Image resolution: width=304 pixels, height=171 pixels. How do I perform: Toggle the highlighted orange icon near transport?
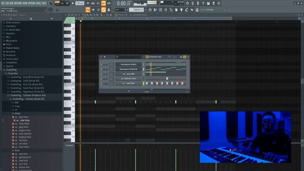click(104, 3)
